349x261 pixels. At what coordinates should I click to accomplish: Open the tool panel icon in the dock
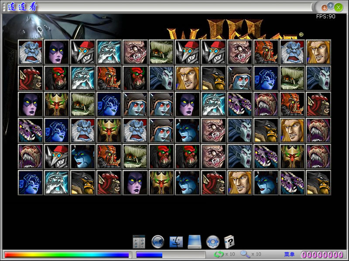click(x=139, y=242)
